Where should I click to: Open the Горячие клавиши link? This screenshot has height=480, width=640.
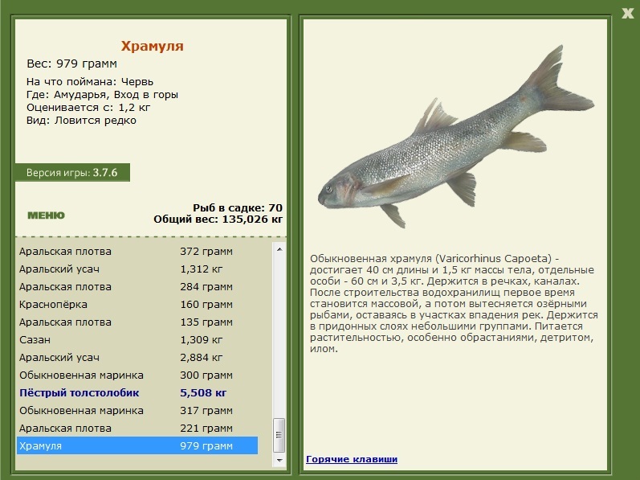(352, 459)
